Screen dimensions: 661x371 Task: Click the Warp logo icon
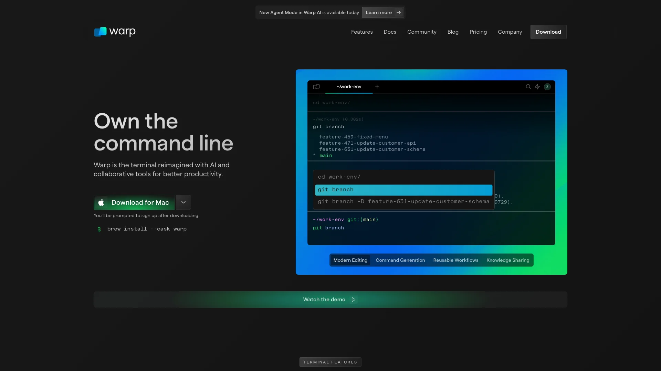coord(100,32)
